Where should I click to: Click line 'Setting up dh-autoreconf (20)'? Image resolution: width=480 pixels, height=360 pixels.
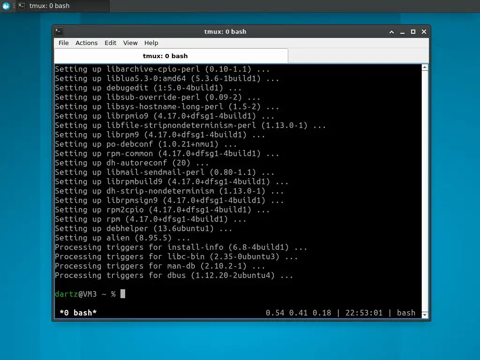click(132, 163)
